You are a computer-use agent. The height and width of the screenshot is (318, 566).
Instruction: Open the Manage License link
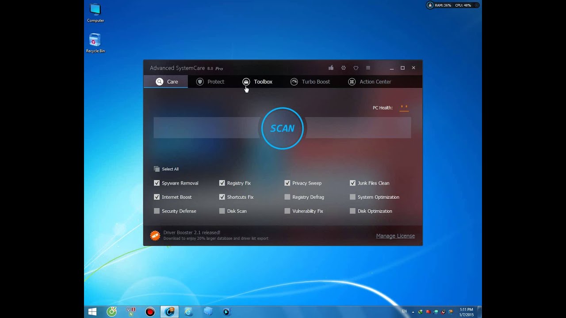pyautogui.click(x=395, y=236)
